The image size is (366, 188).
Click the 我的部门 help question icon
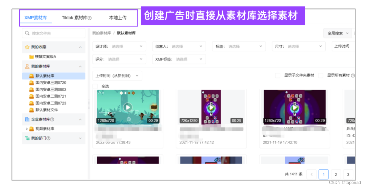pos(48,138)
